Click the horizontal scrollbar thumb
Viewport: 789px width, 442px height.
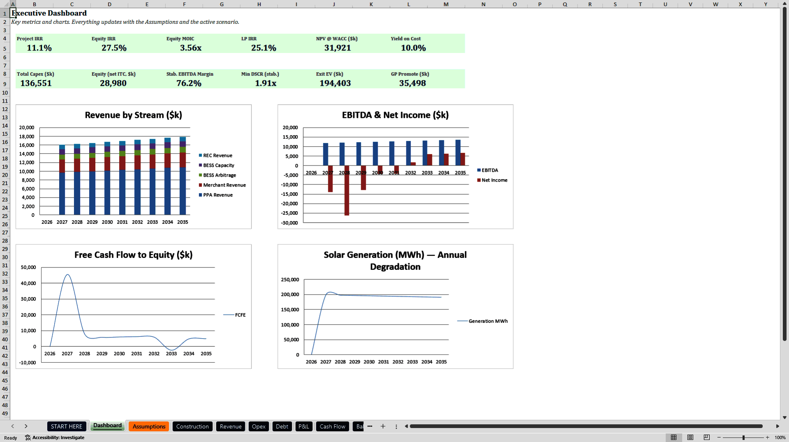(586, 426)
